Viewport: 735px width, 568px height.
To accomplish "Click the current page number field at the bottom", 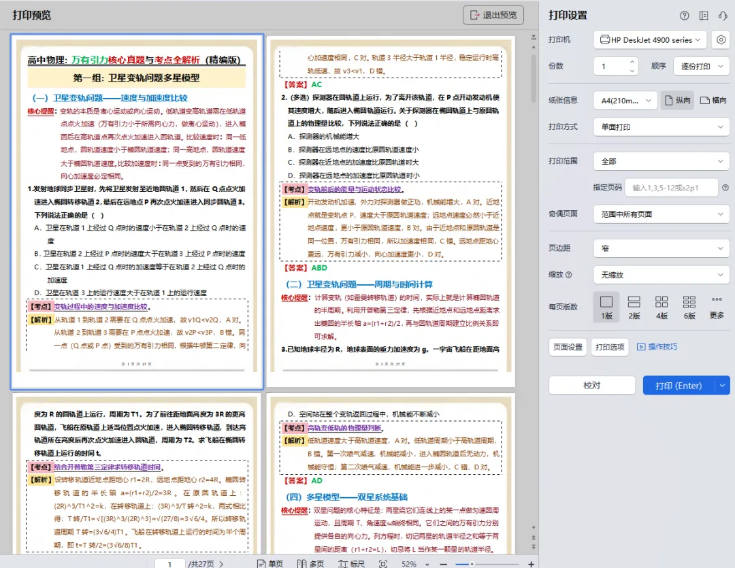I will (x=169, y=564).
